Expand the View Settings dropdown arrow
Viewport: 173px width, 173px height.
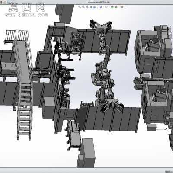125,7
